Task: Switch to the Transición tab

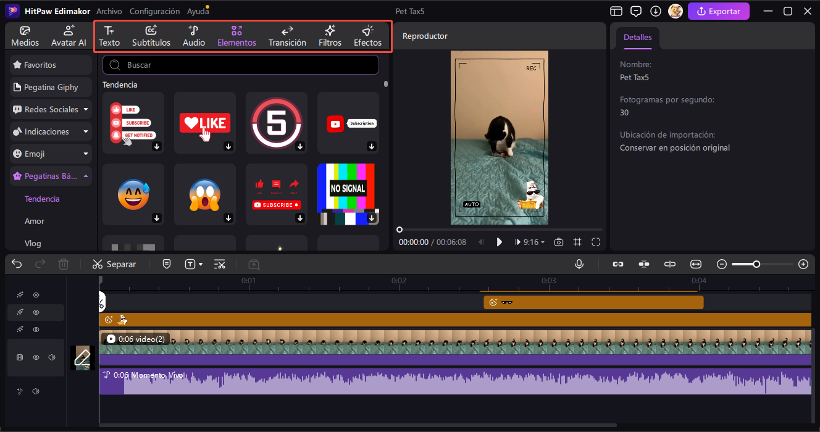Action: [287, 36]
